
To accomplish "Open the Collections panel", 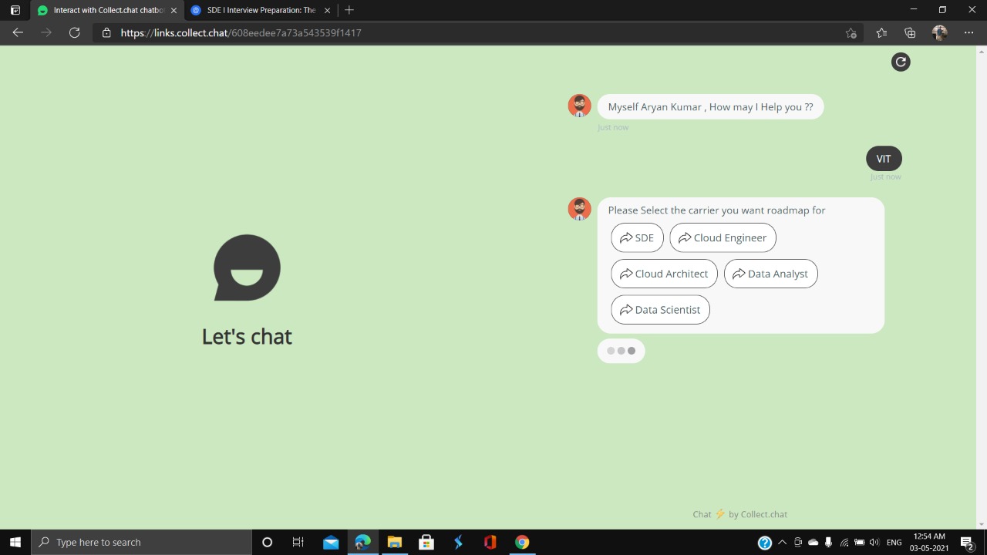I will 910,32.
